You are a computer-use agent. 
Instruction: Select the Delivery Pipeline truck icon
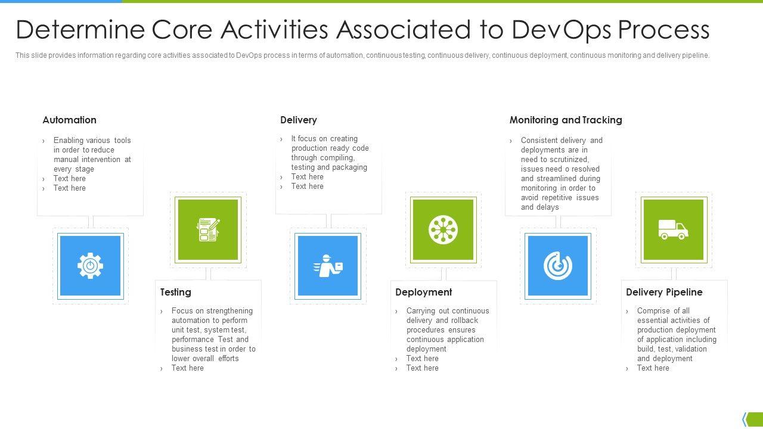coord(673,229)
